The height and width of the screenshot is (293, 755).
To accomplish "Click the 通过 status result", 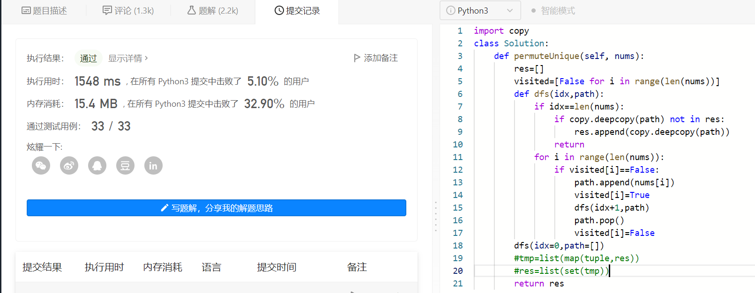I will [89, 59].
